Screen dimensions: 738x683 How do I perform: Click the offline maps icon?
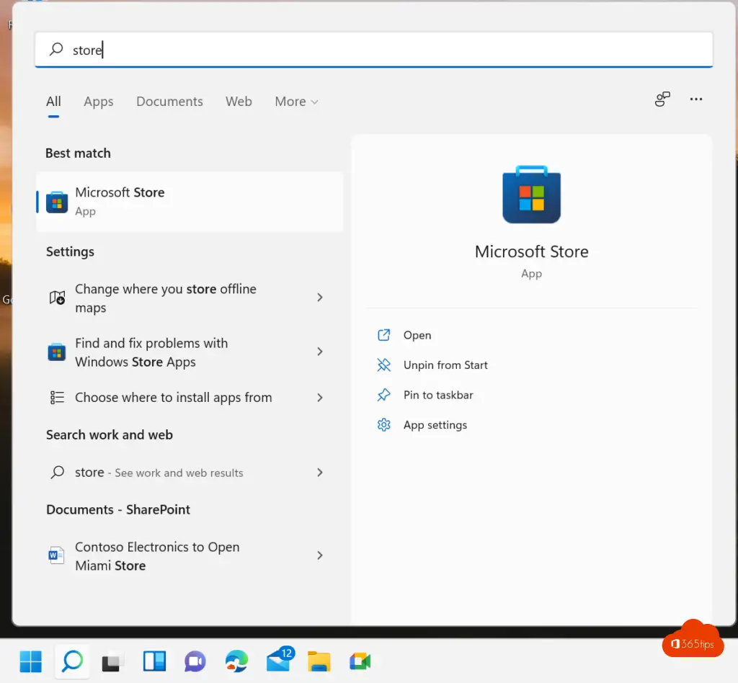click(57, 298)
